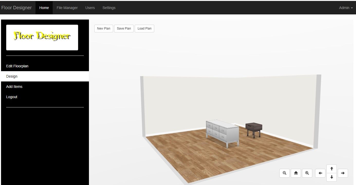This screenshot has height=185, width=356.
Task: Click Logout in the sidebar
Action: pos(45,97)
